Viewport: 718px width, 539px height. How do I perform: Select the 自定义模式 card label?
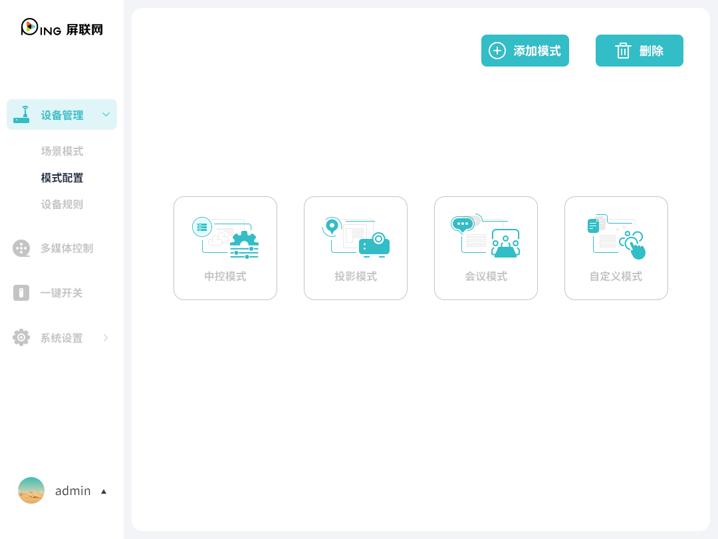pos(616,276)
